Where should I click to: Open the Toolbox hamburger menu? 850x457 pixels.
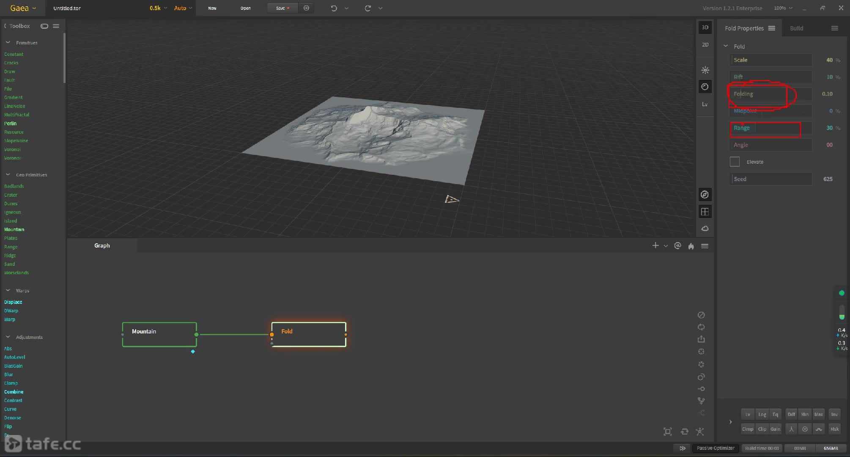click(56, 26)
